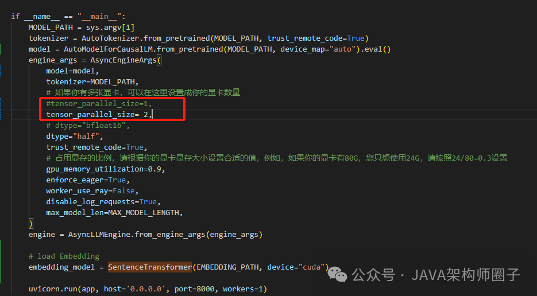Image resolution: width=537 pixels, height=296 pixels.
Task: Click AsyncLLMEngine class name
Action: (99, 235)
